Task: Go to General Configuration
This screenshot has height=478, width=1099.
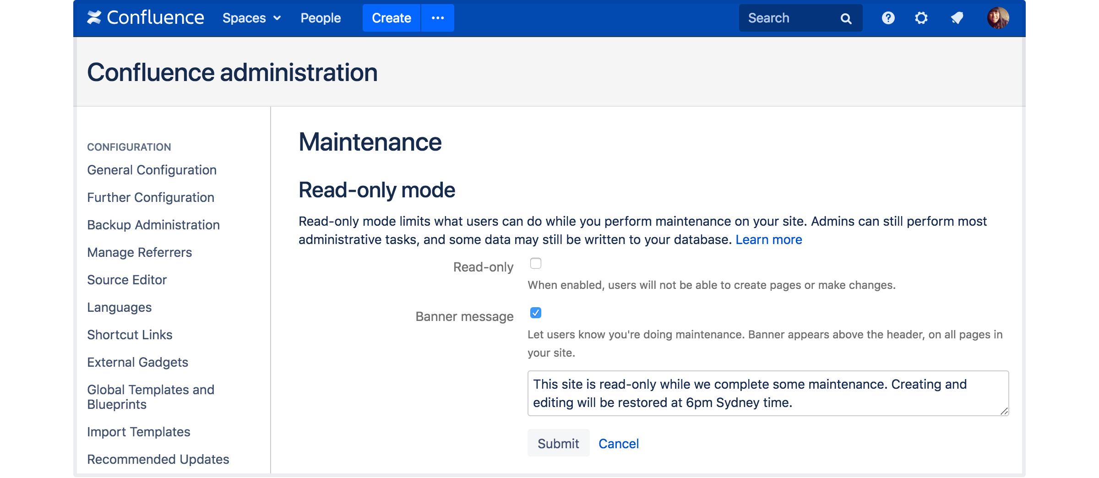Action: coord(152,170)
